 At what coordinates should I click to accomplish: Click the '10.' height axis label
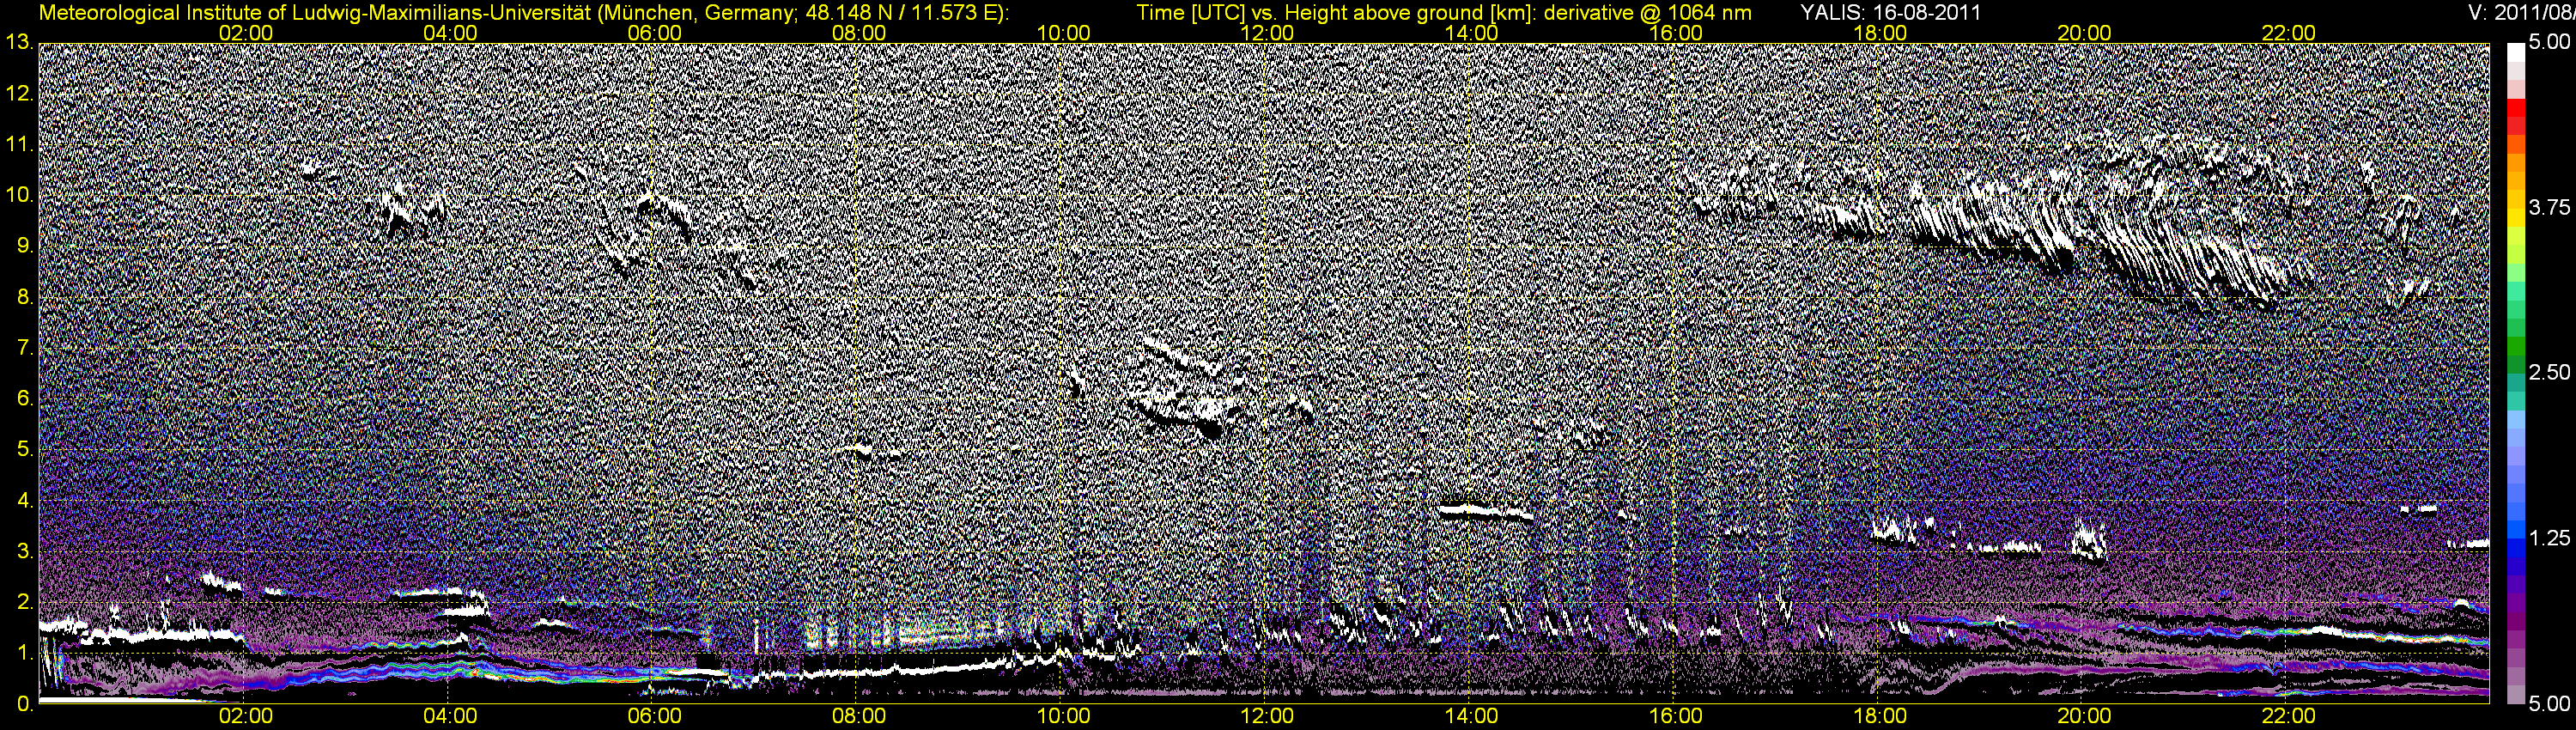pos(19,195)
